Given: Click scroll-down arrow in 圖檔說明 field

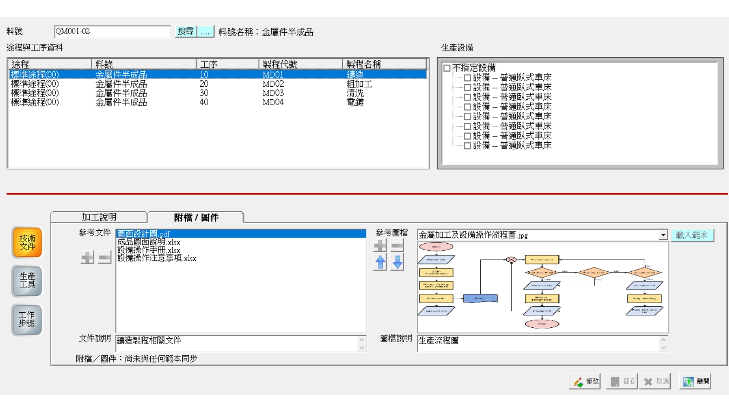Looking at the screenshot, I should [x=664, y=348].
